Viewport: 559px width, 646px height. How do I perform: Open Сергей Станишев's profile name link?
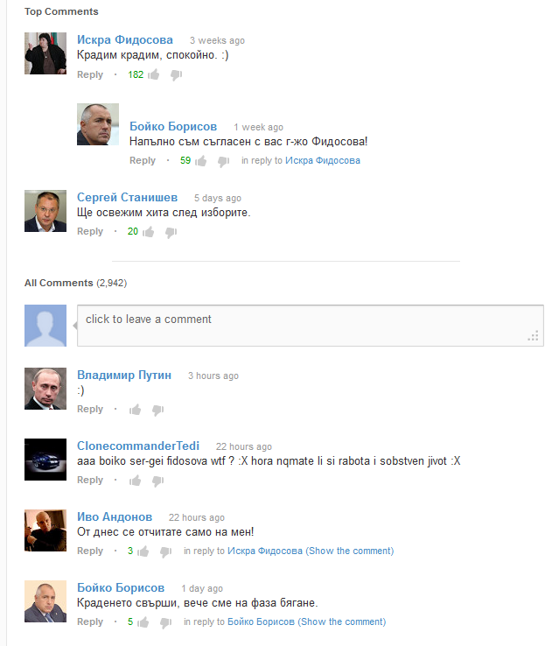coord(127,197)
